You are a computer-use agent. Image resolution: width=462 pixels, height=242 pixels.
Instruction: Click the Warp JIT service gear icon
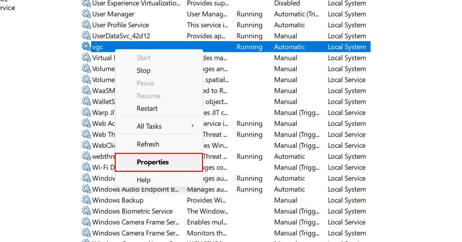click(85, 112)
